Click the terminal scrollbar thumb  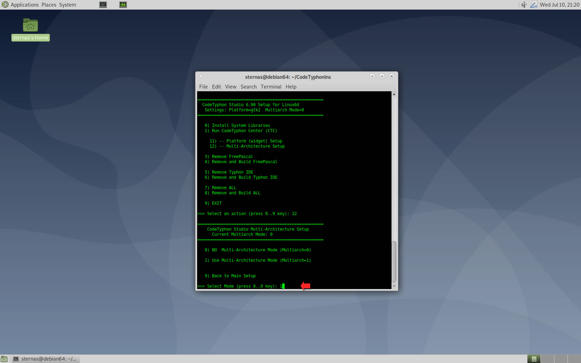(394, 262)
